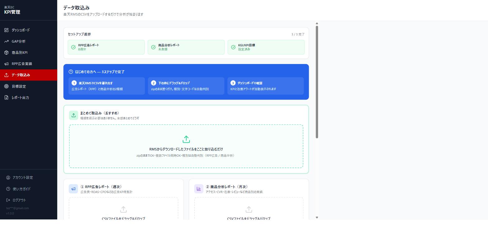Select the 商品分析レポート 未登録 progress card

(186, 47)
